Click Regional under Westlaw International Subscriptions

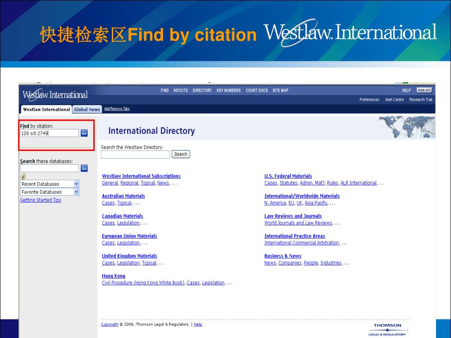click(x=129, y=183)
